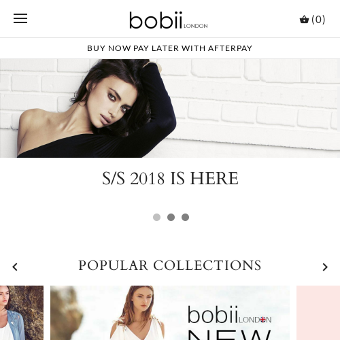The image size is (340, 340).
Task: Click the S/S 2018 IS HERE heading
Action: tap(170, 178)
